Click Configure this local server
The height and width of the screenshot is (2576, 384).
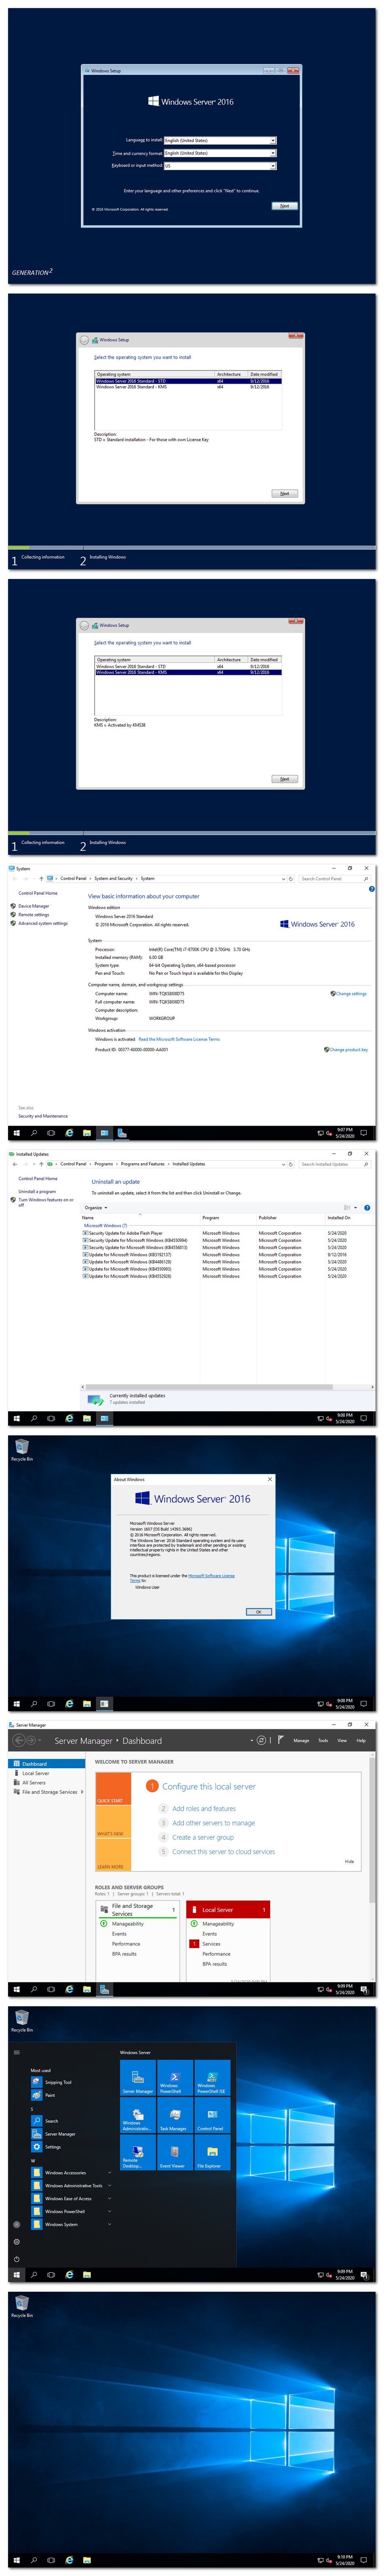point(209,1786)
